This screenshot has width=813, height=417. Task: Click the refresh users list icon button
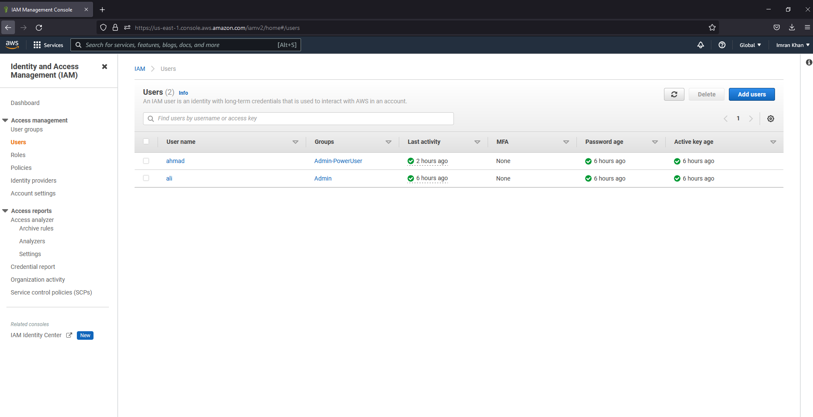click(x=674, y=94)
